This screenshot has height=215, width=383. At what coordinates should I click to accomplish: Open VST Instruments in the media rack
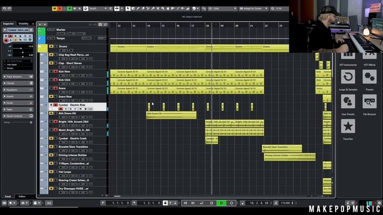(x=348, y=55)
